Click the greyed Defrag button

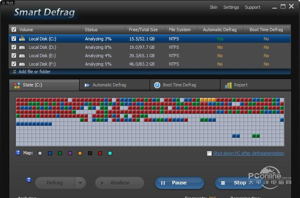tap(55, 183)
